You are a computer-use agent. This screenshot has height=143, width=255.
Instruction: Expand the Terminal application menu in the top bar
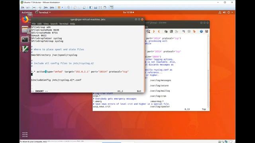[43, 12]
